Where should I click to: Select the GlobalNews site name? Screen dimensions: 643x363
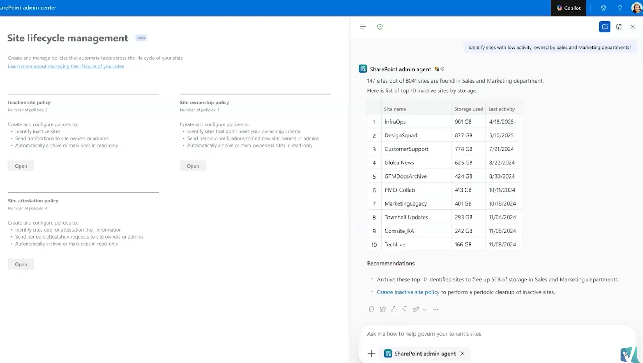[399, 163]
